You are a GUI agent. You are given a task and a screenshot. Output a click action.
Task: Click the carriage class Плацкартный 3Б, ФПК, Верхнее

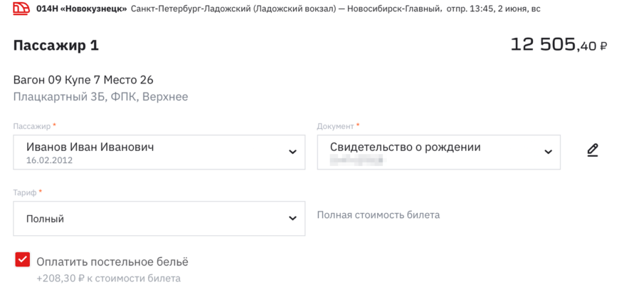click(100, 97)
